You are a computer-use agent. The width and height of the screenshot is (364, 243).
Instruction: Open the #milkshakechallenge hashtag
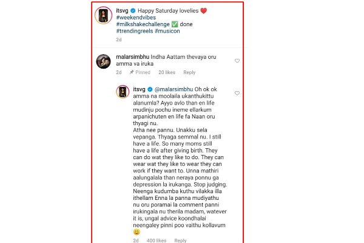145,27
